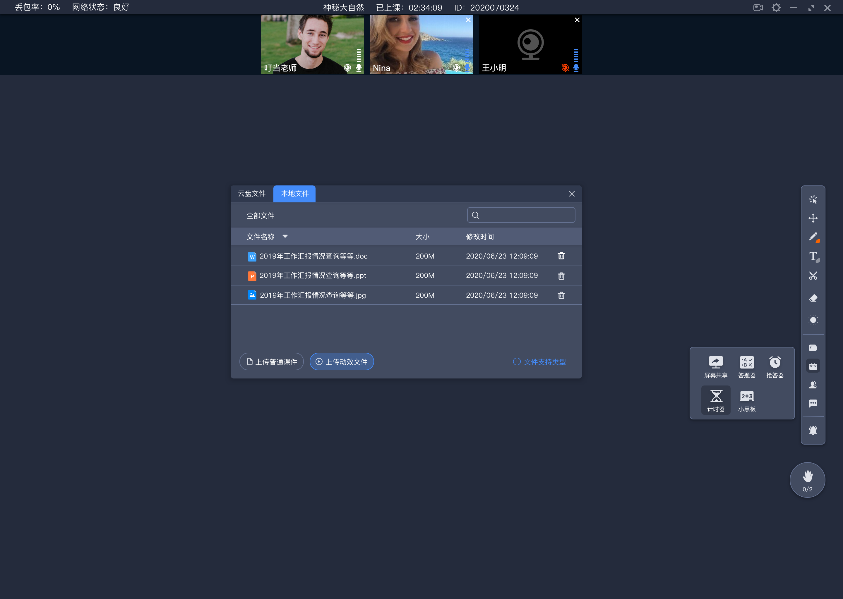The height and width of the screenshot is (599, 843).
Task: Expand 全部文件 file category
Action: coord(260,216)
